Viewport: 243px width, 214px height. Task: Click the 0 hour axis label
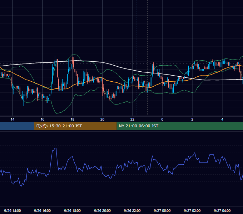[x=162, y=119]
